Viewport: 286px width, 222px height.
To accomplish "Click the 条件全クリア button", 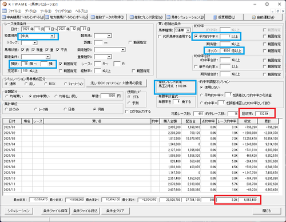I will pos(116,211).
